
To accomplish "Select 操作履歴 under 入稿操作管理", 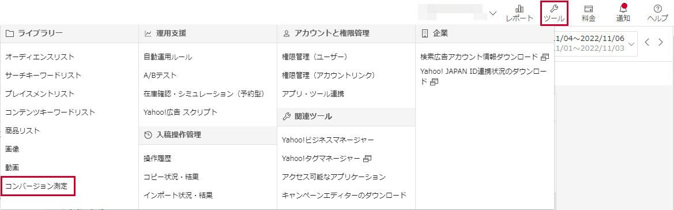I will [x=157, y=159].
